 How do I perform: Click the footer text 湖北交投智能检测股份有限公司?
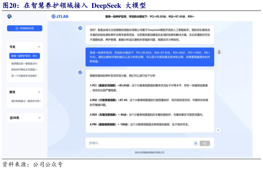point(150,152)
